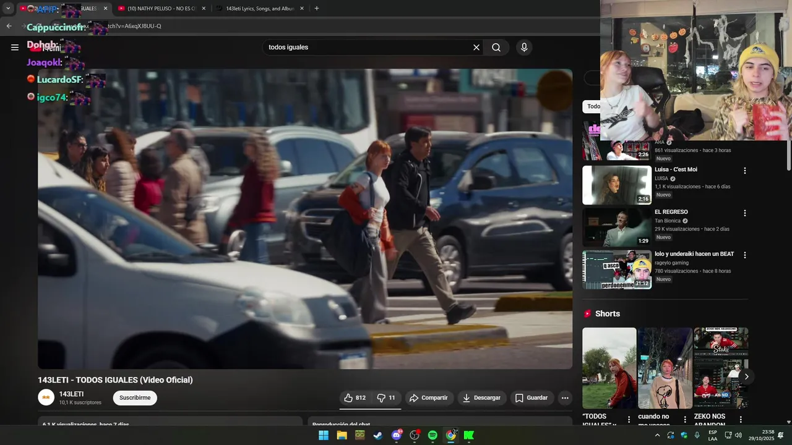Image resolution: width=792 pixels, height=445 pixels.
Task: Open options for the 'cuando no me' Short
Action: [685, 420]
